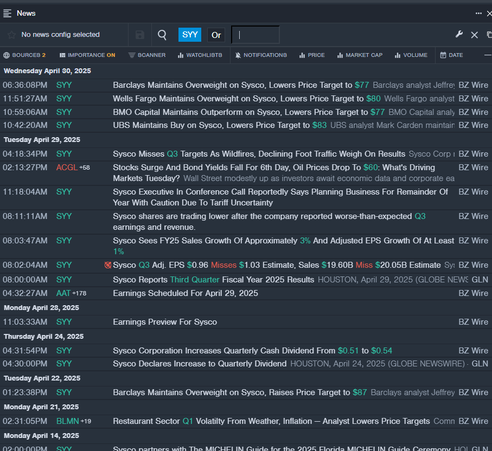Click the GLN source on the 04:30:00PM row
492x451 pixels.
coord(480,364)
